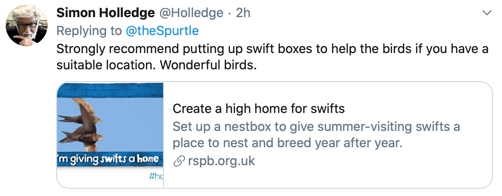This screenshot has height=196, width=502.
Task: Click the blue wooden strip atop card image
Action: click(110, 90)
